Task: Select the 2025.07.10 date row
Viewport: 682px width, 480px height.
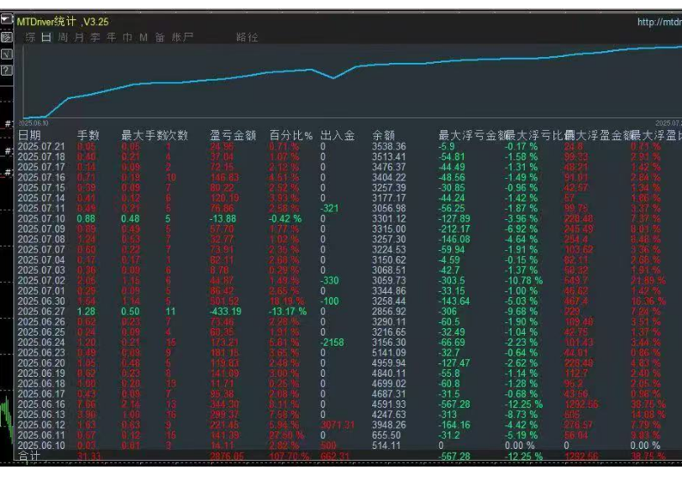Action: click(x=41, y=218)
